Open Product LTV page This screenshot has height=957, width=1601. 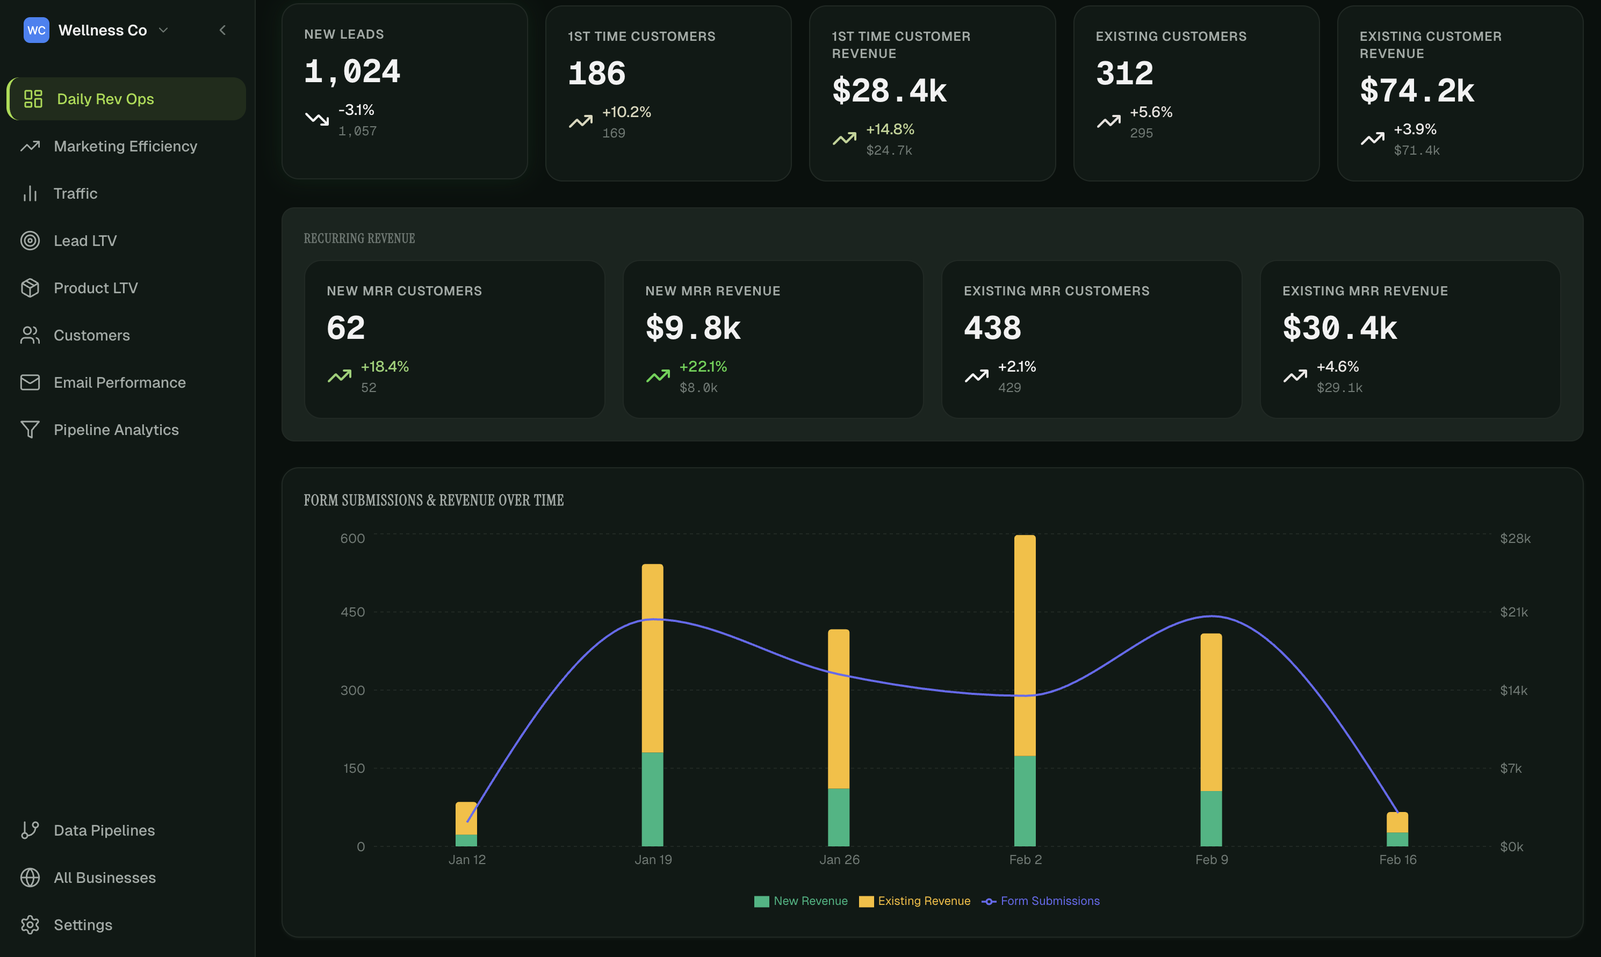tap(126, 288)
